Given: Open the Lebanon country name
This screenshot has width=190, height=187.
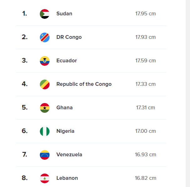Looking at the screenshot, I should click(x=67, y=178).
